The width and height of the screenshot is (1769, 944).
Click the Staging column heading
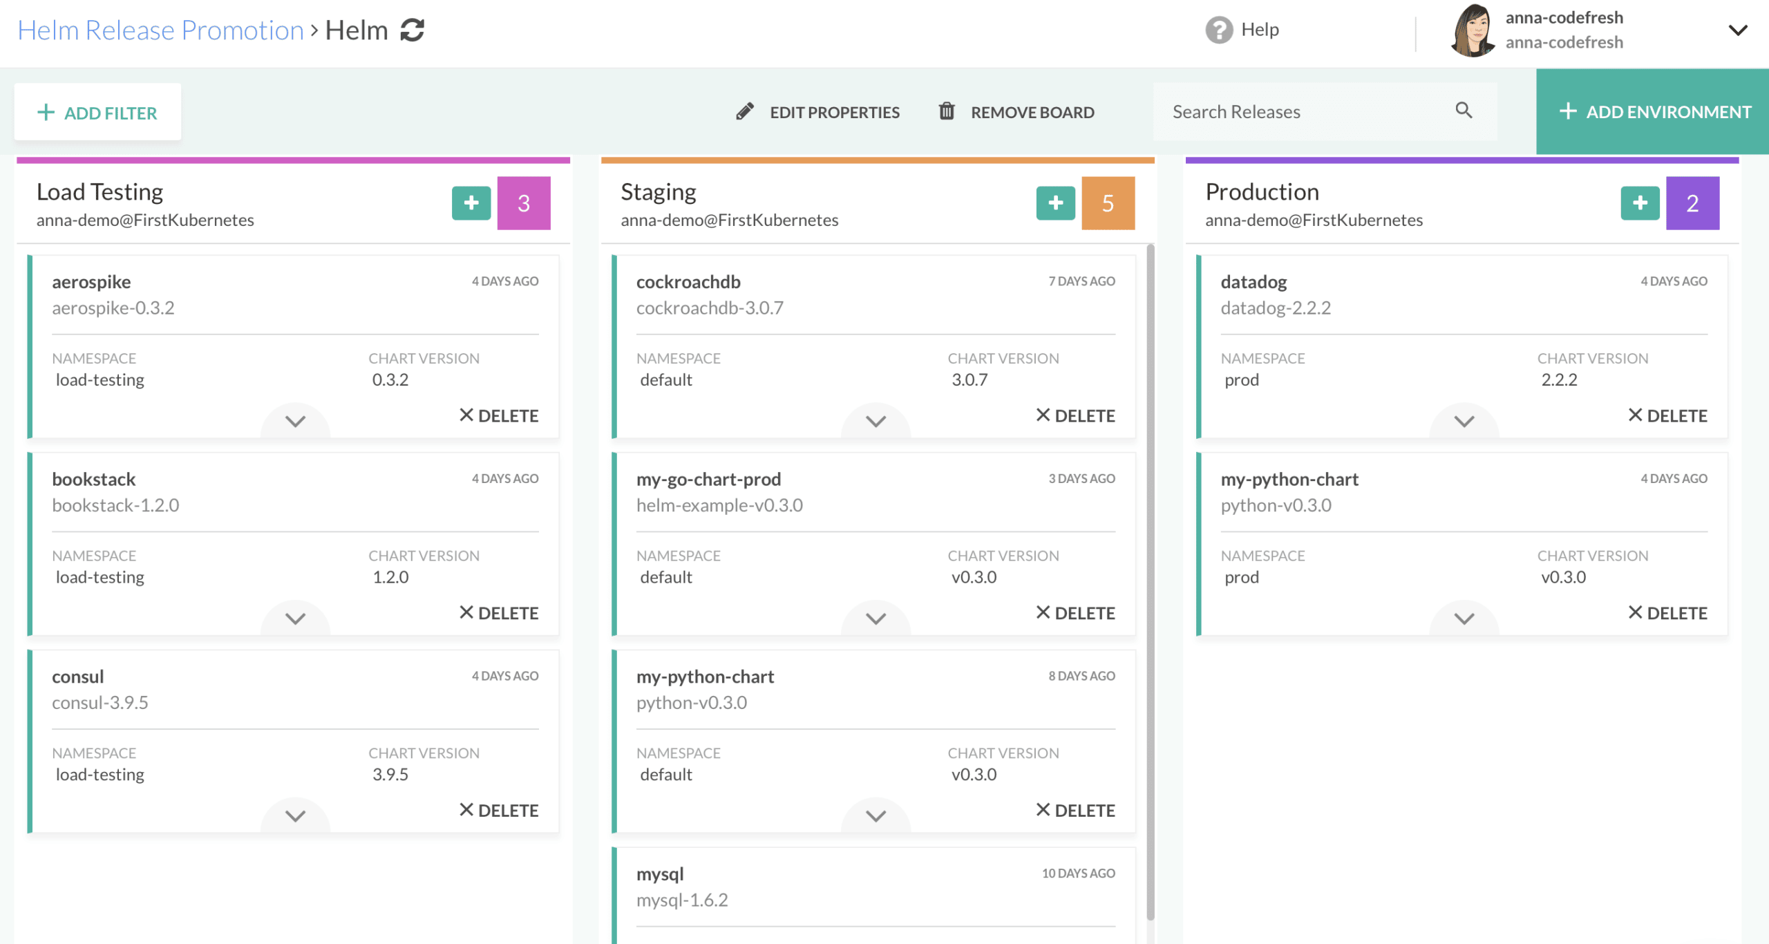point(658,191)
